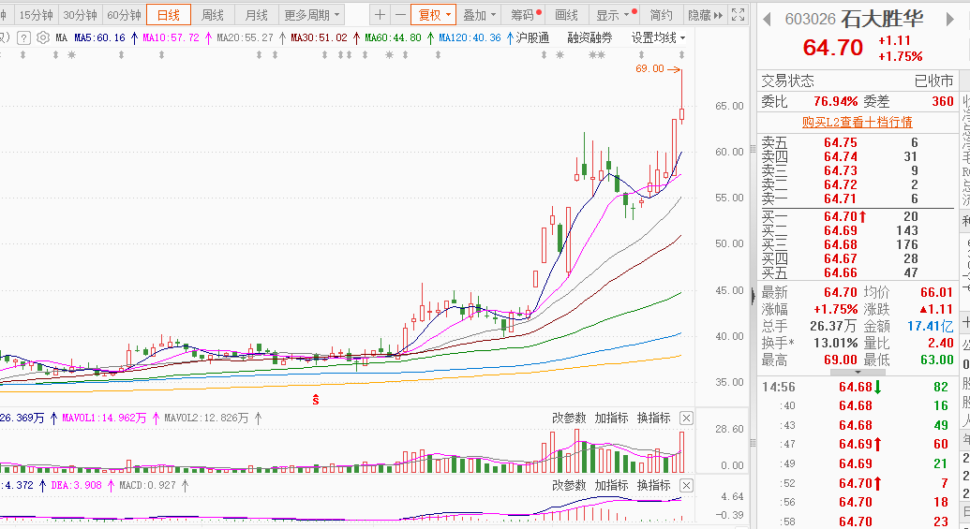Click the zoom-out minus icon
The width and height of the screenshot is (970, 529).
click(x=400, y=15)
